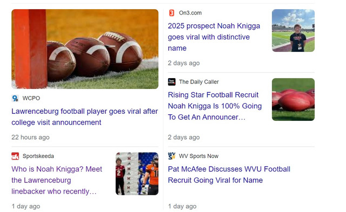Open the Sportskeeda linebacker photo thumbnail
The height and width of the screenshot is (212, 346).
137,174
